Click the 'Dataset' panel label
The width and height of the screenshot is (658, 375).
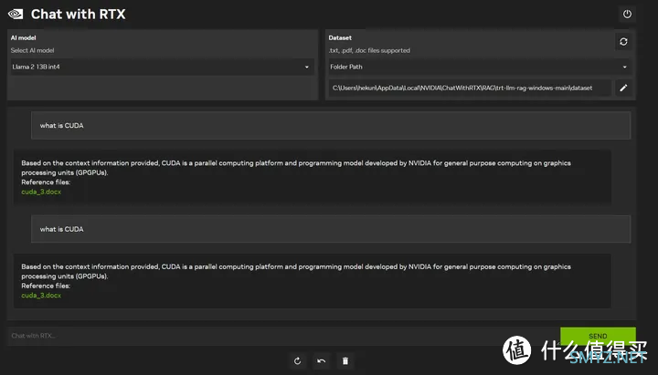(341, 38)
